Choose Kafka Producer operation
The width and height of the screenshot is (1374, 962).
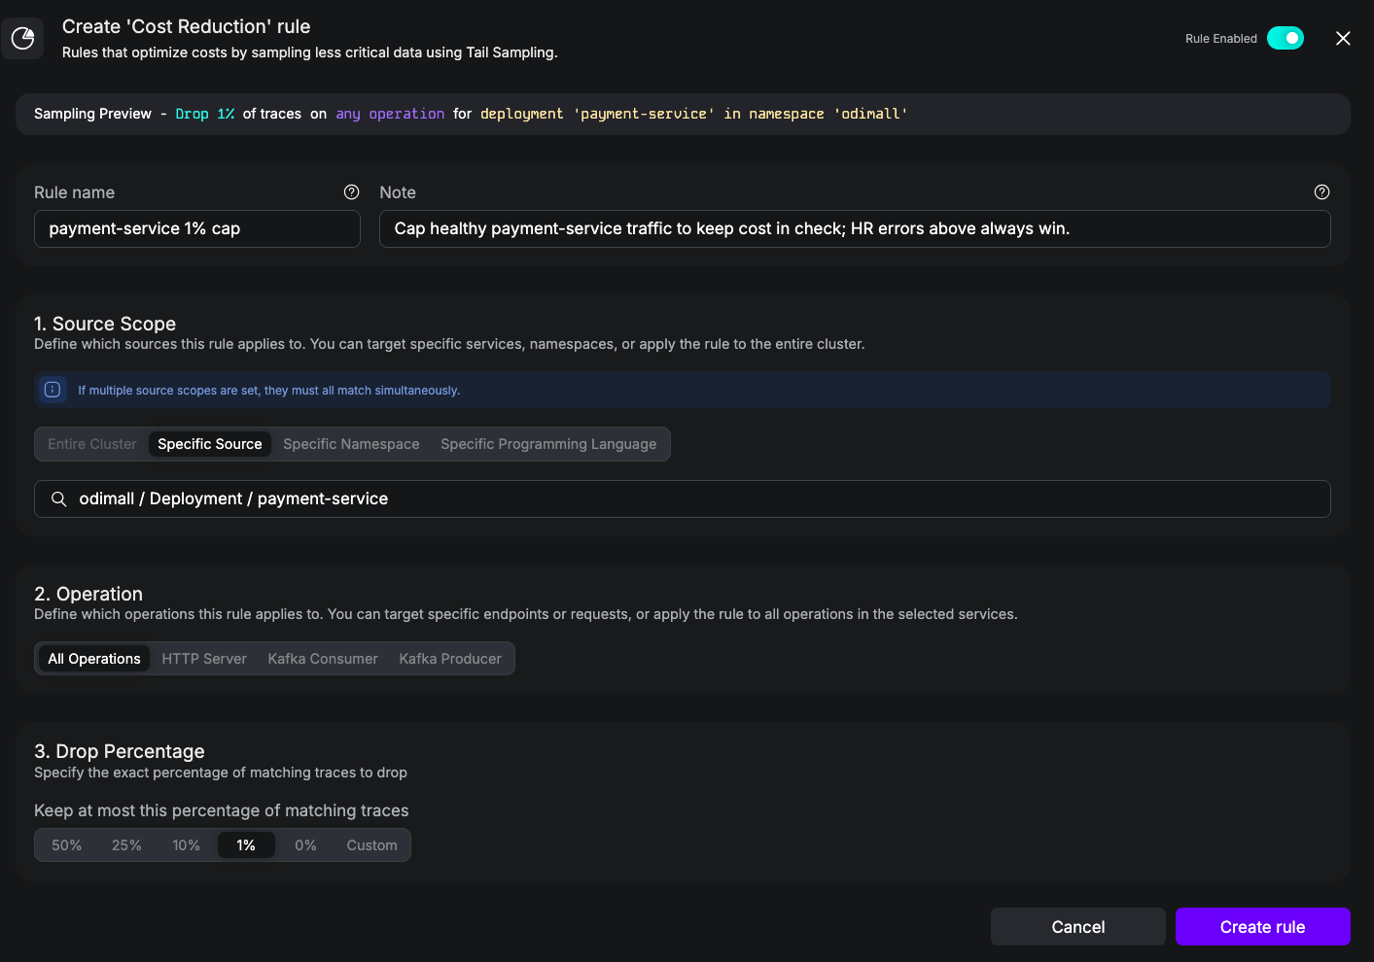click(x=450, y=659)
